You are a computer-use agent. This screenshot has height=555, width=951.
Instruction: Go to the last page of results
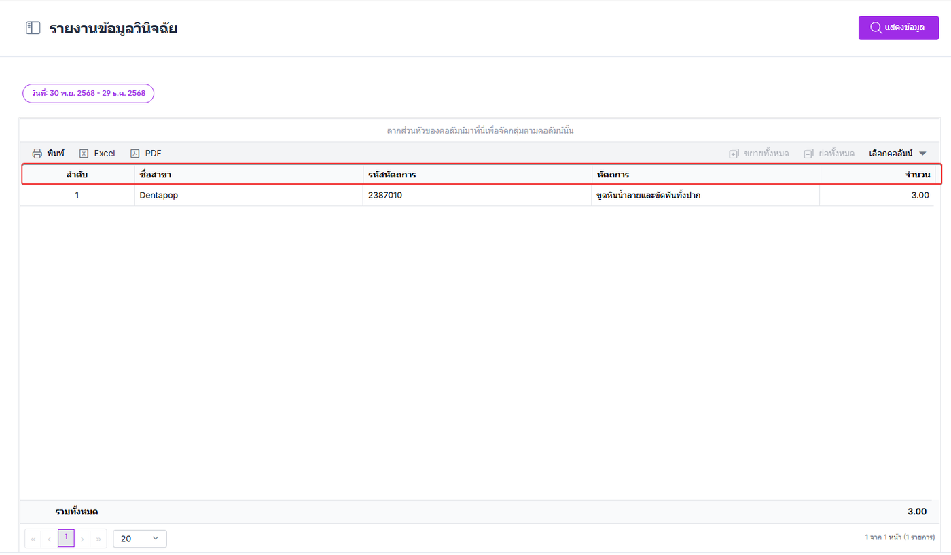click(x=98, y=539)
